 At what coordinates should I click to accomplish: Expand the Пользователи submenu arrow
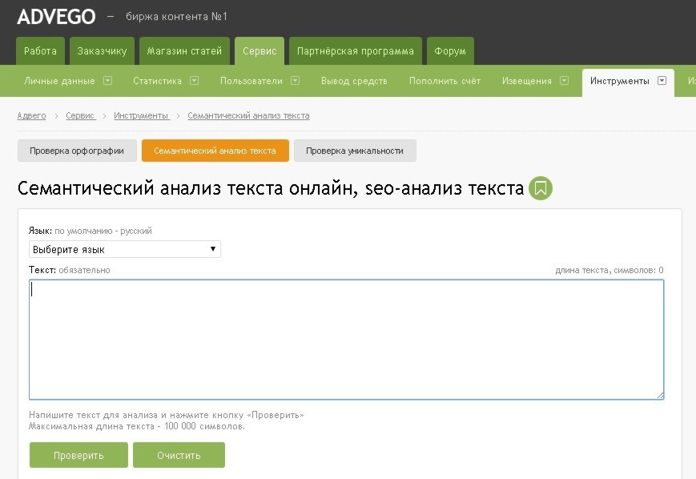tap(295, 81)
